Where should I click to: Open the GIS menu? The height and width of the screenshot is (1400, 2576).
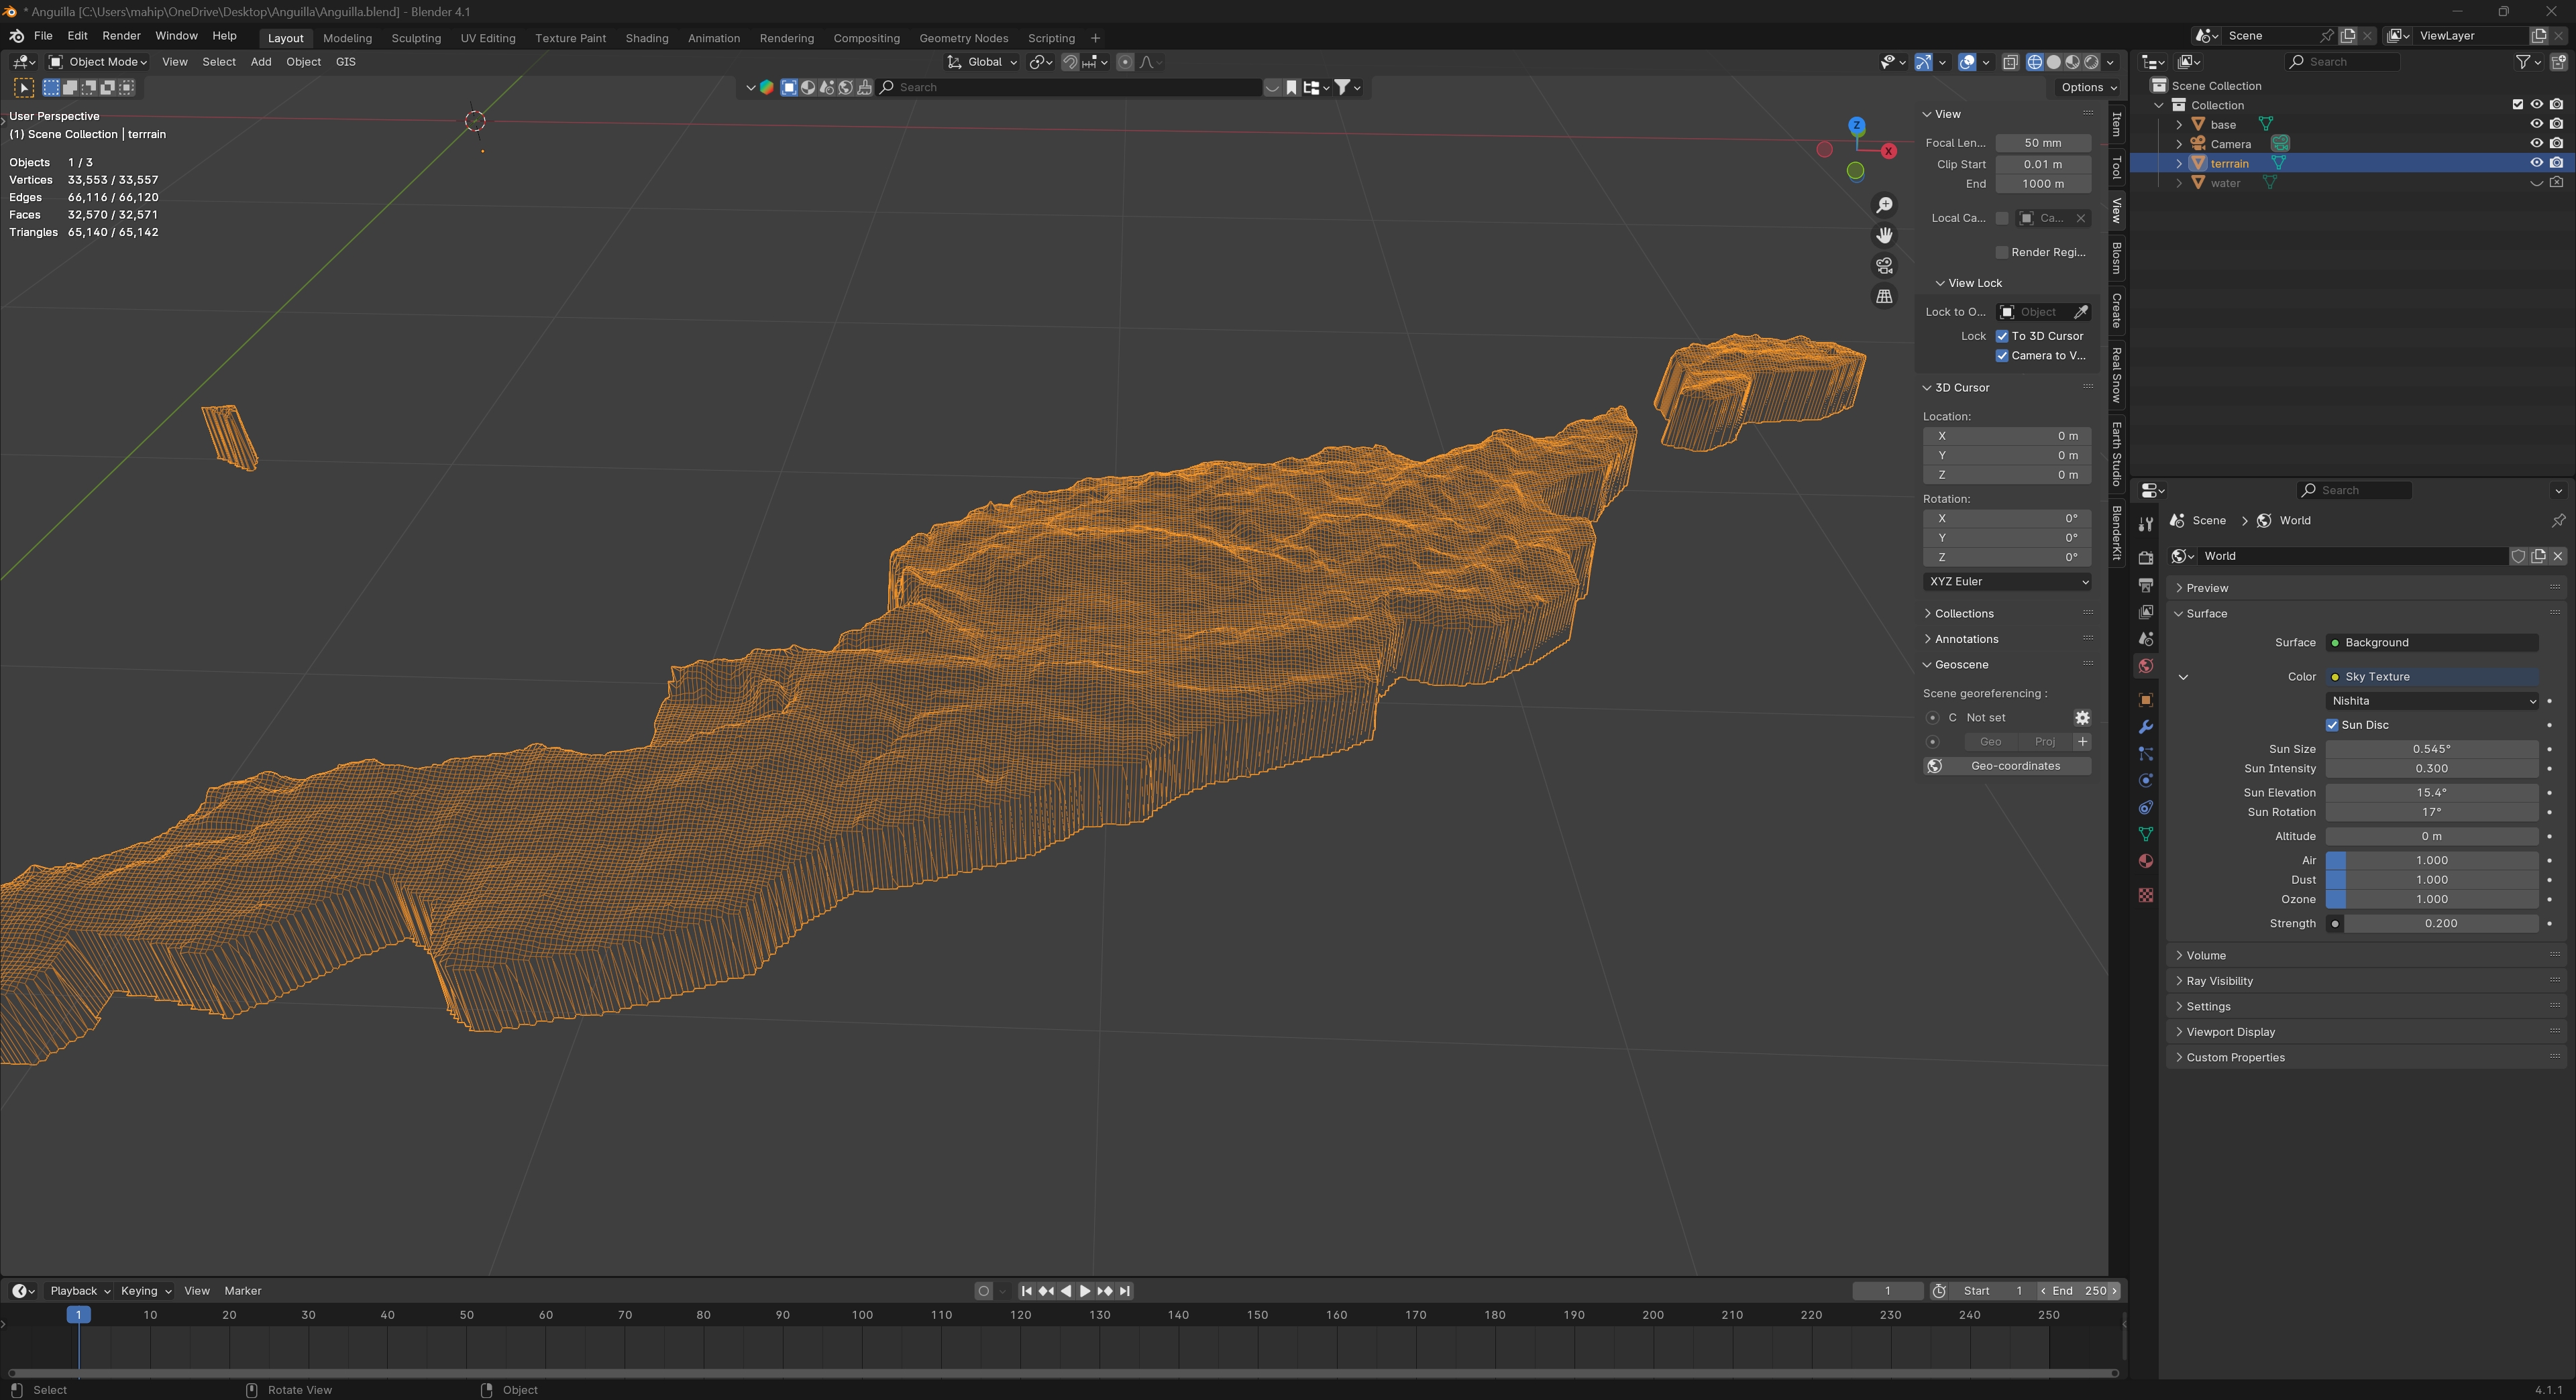tap(345, 62)
